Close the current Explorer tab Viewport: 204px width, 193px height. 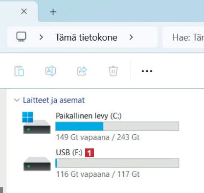(24, 11)
